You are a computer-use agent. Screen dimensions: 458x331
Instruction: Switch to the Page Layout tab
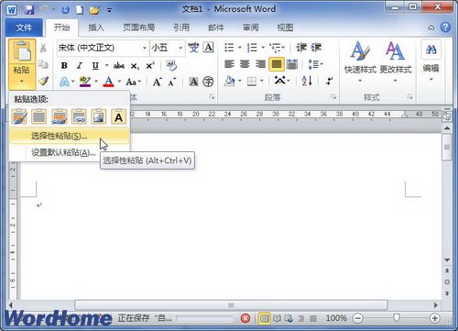pos(138,28)
